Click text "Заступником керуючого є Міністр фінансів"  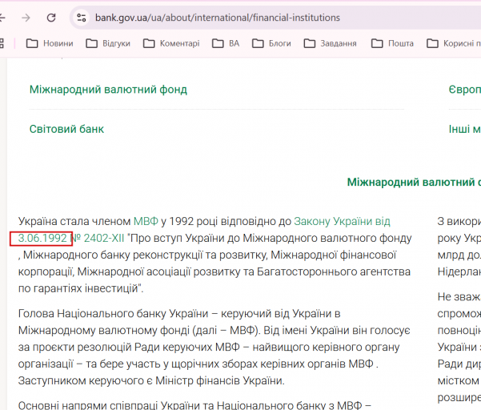click(x=129, y=381)
